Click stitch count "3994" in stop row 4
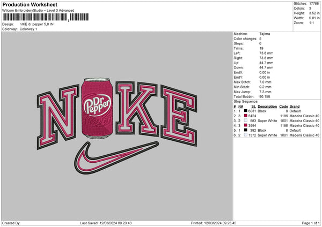The image size is (322, 227). pos(252,126)
